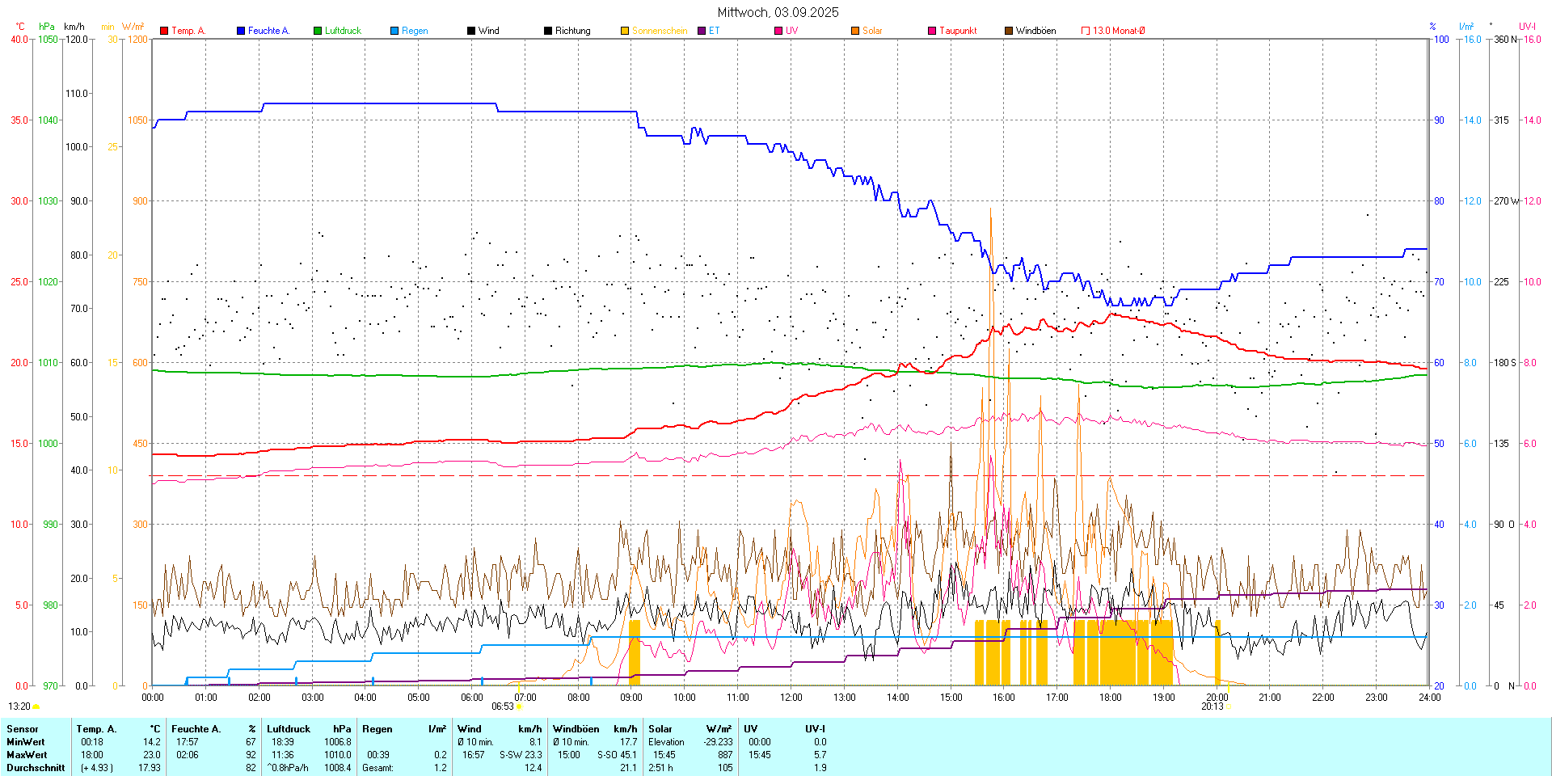Viewport: 1552px width, 776px height.
Task: Click the Solar column header in table
Action: (660, 729)
